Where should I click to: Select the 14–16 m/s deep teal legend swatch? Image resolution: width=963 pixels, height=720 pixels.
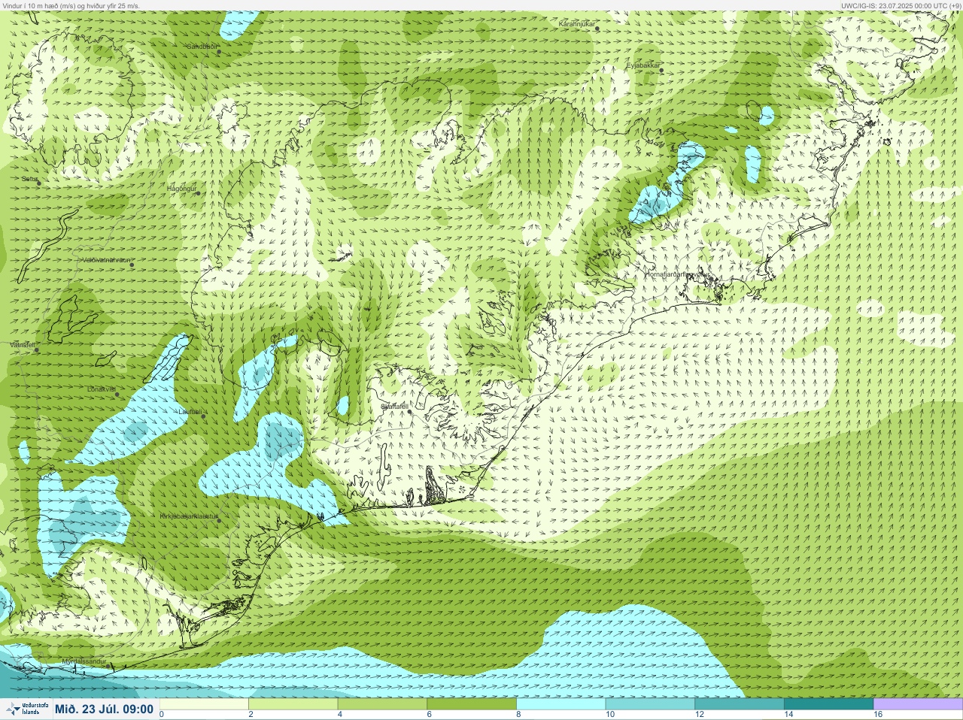pos(828,704)
